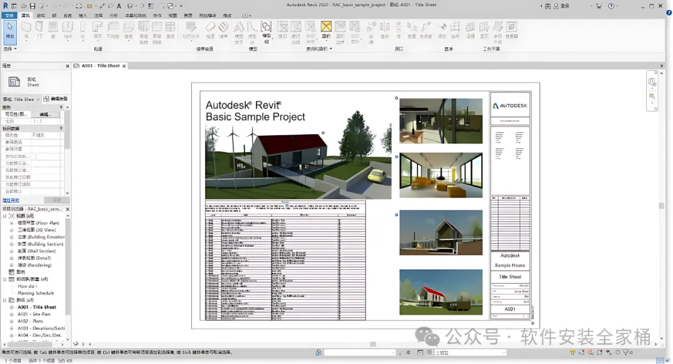Open the Model Group tool
Screen dimensions: 673x364
click(x=266, y=32)
